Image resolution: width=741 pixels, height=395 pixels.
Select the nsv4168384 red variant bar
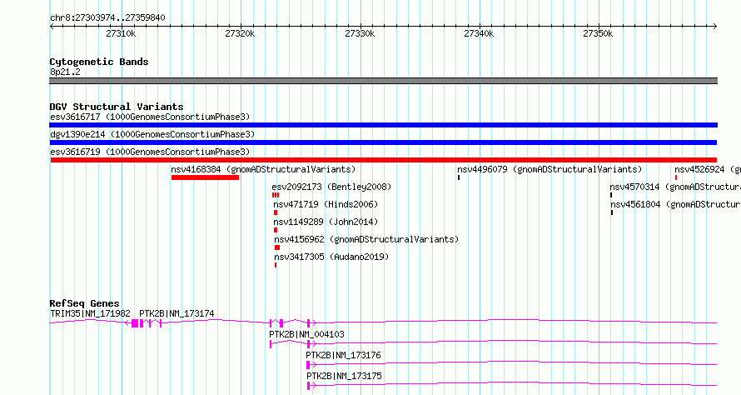coord(205,177)
